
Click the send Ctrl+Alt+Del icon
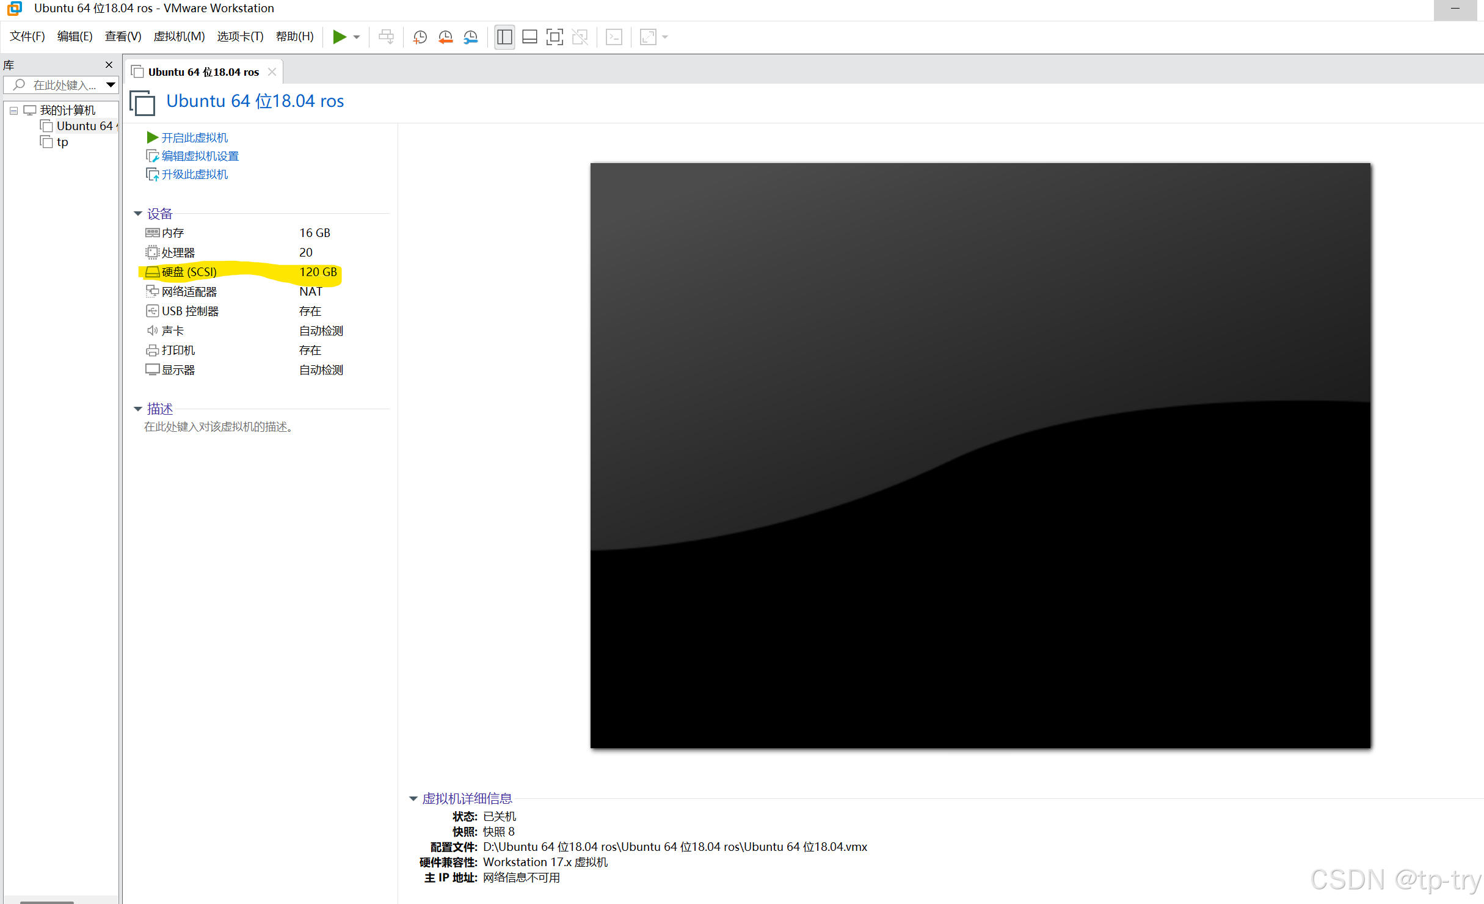coord(386,37)
